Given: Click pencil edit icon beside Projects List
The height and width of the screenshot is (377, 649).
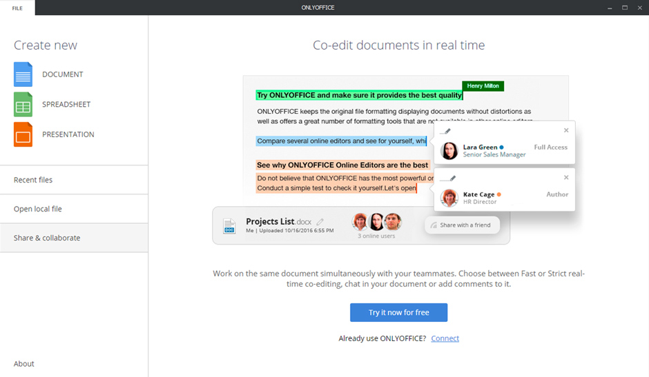Looking at the screenshot, I should click(320, 222).
